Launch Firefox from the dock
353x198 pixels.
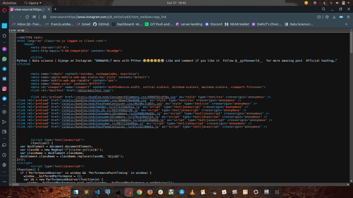click(150, 192)
